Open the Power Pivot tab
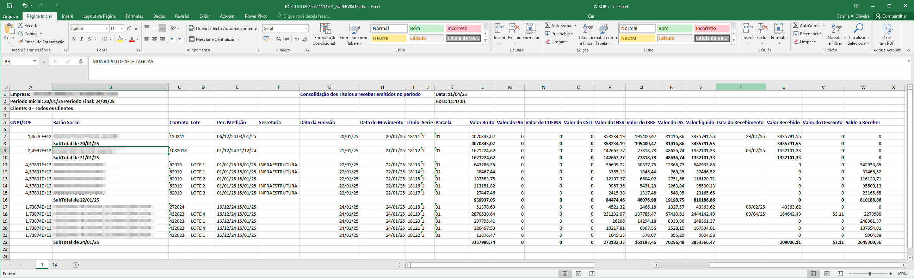 (x=256, y=16)
